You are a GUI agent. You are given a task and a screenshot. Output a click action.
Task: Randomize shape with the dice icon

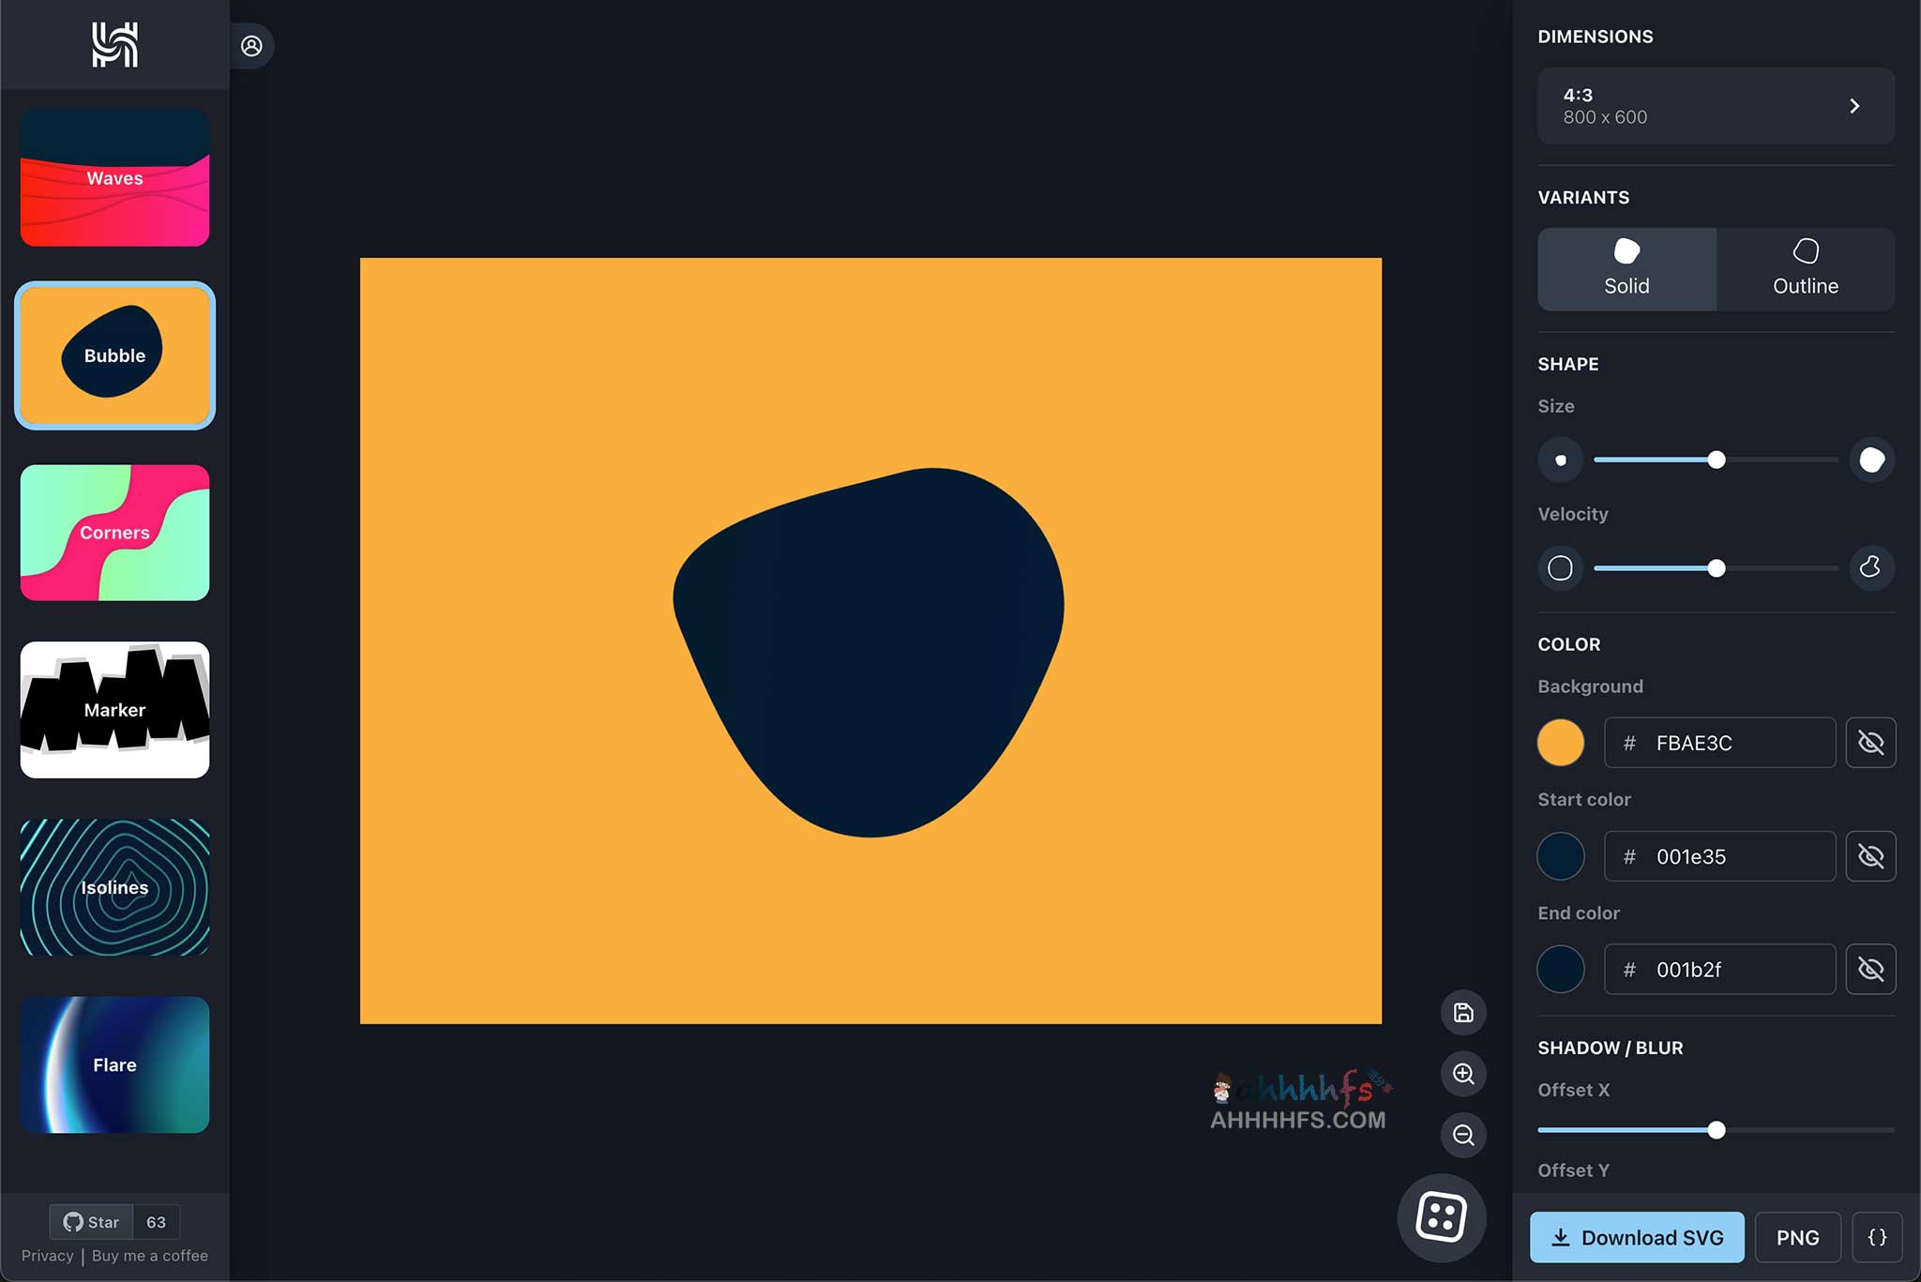tap(1442, 1217)
